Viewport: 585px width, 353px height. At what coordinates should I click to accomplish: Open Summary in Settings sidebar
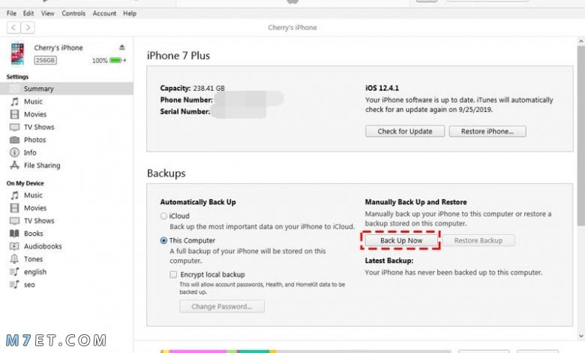tap(67, 89)
